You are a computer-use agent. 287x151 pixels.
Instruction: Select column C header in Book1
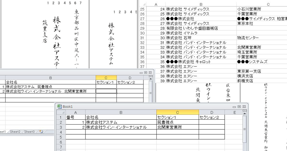coord(177,112)
